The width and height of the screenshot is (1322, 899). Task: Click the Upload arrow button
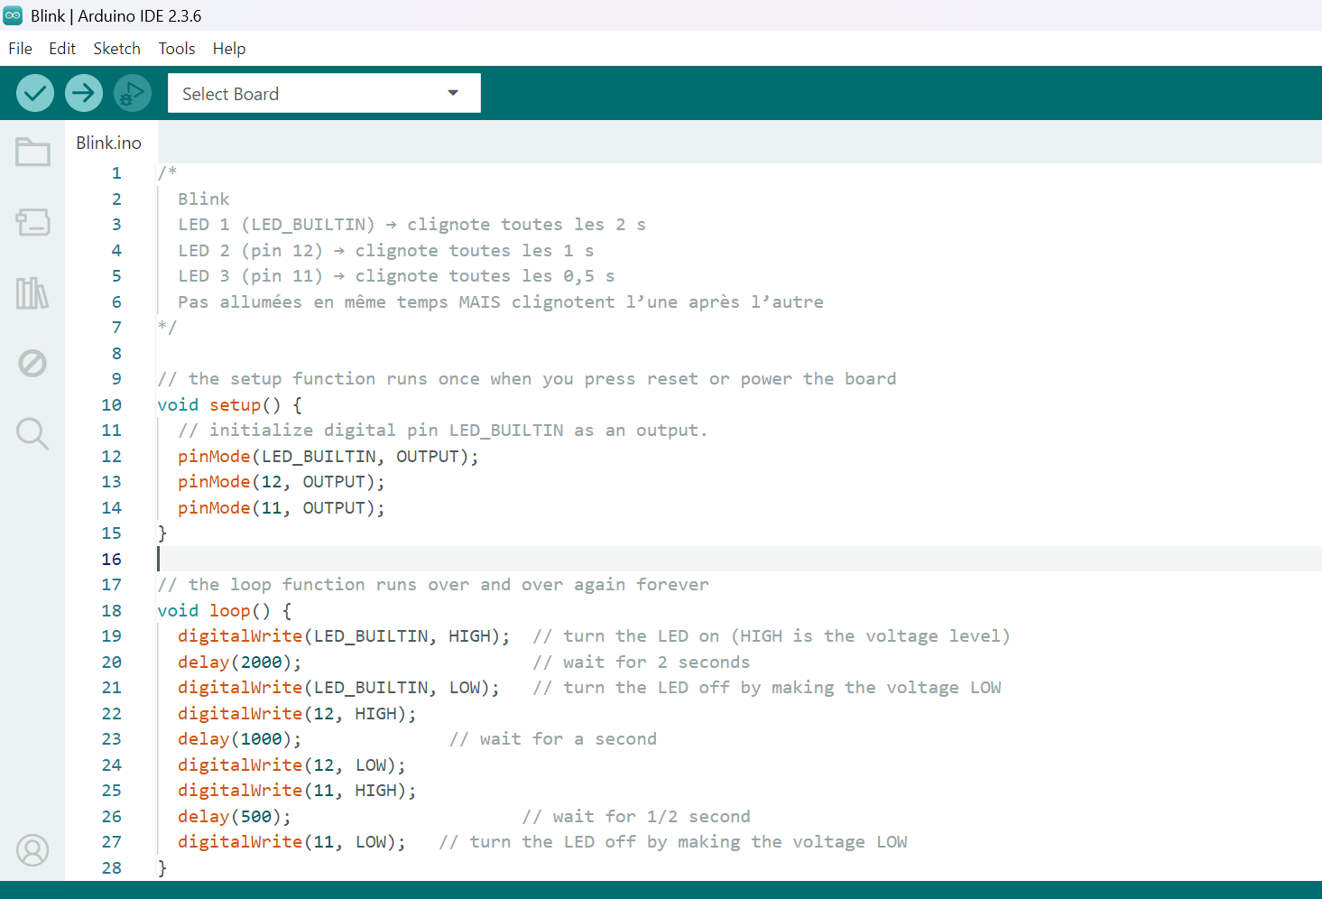[84, 93]
